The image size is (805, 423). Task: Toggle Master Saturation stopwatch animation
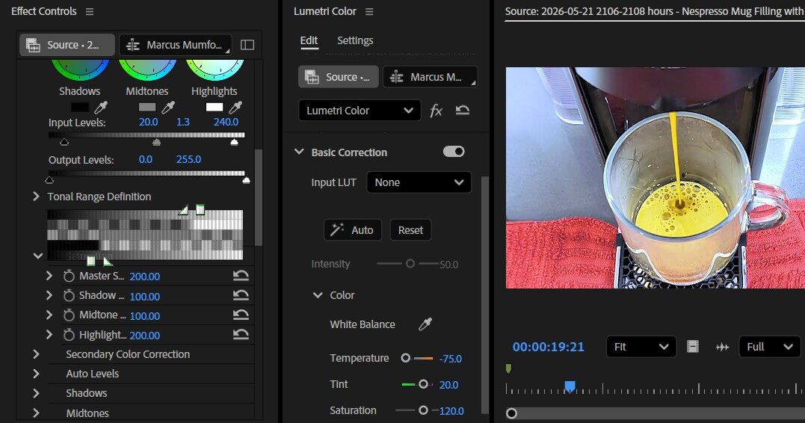69,277
